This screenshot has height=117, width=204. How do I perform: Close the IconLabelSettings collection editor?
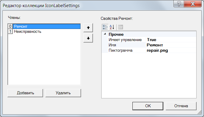point(193,4)
